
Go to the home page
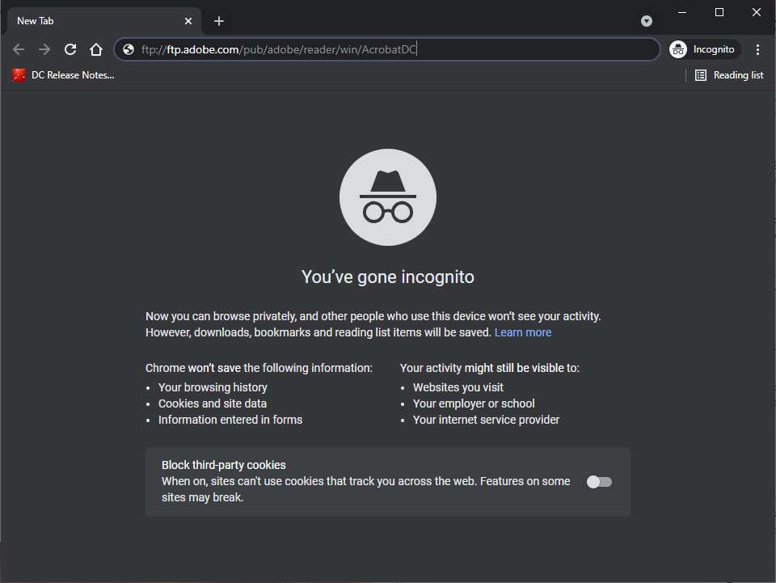pyautogui.click(x=96, y=49)
